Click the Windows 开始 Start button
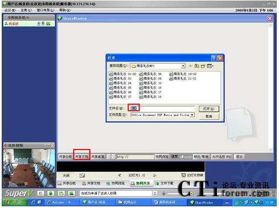The width and height of the screenshot is (279, 208). pos(14,202)
